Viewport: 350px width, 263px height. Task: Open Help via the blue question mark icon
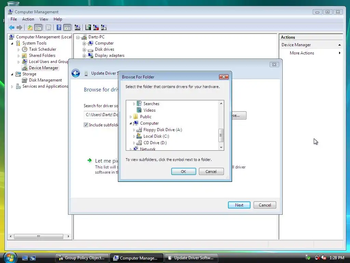(59, 27)
